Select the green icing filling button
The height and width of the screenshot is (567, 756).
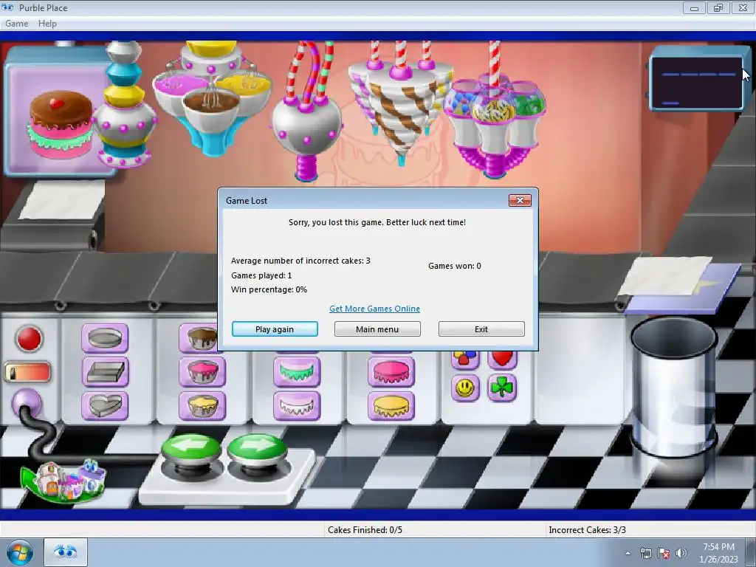pos(297,372)
